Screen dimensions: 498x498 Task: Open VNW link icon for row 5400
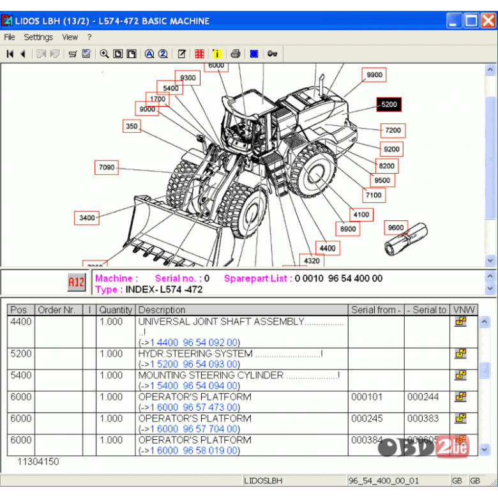coord(460,375)
